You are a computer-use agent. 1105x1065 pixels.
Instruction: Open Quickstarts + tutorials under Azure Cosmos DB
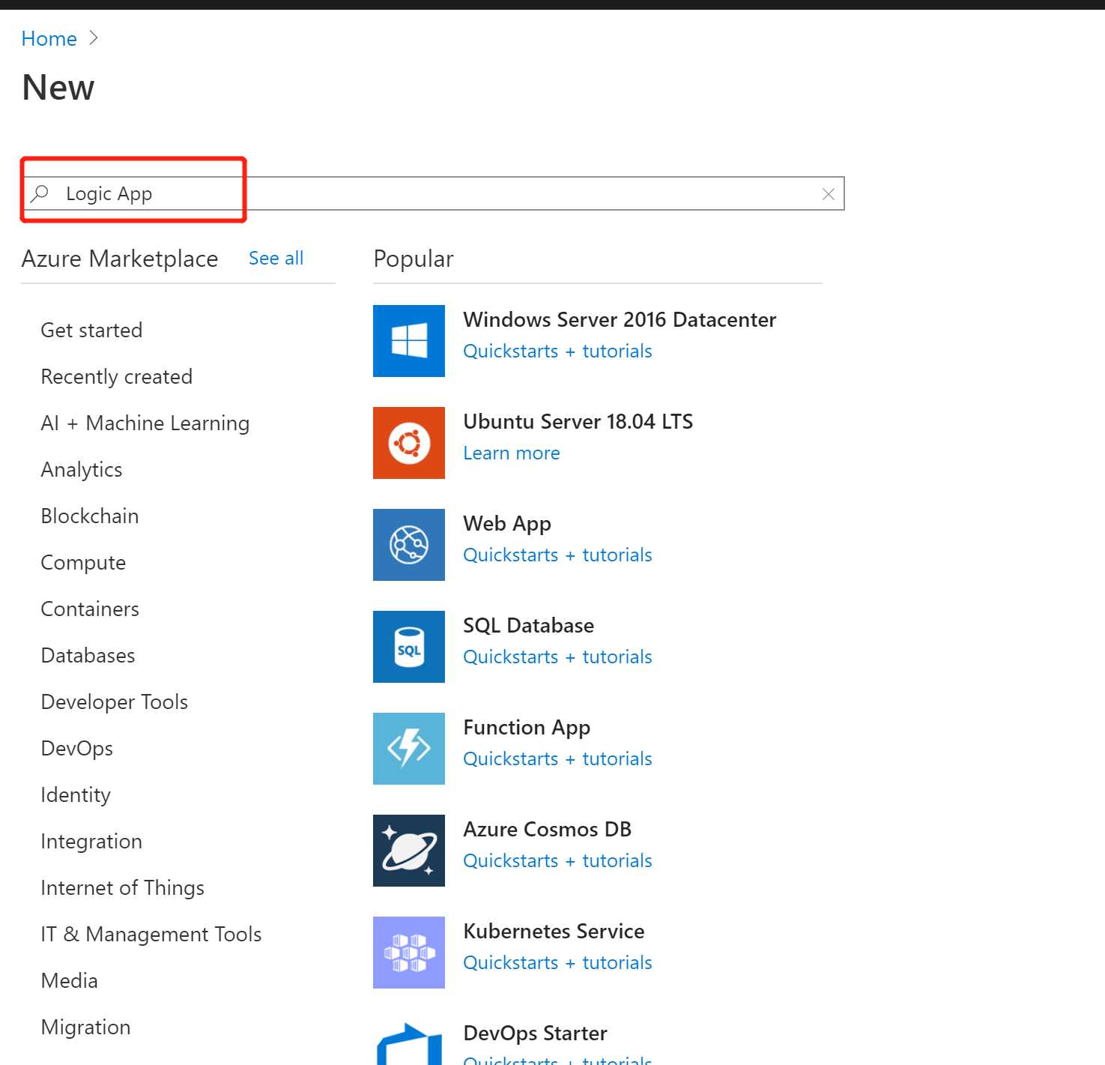[x=557, y=861]
